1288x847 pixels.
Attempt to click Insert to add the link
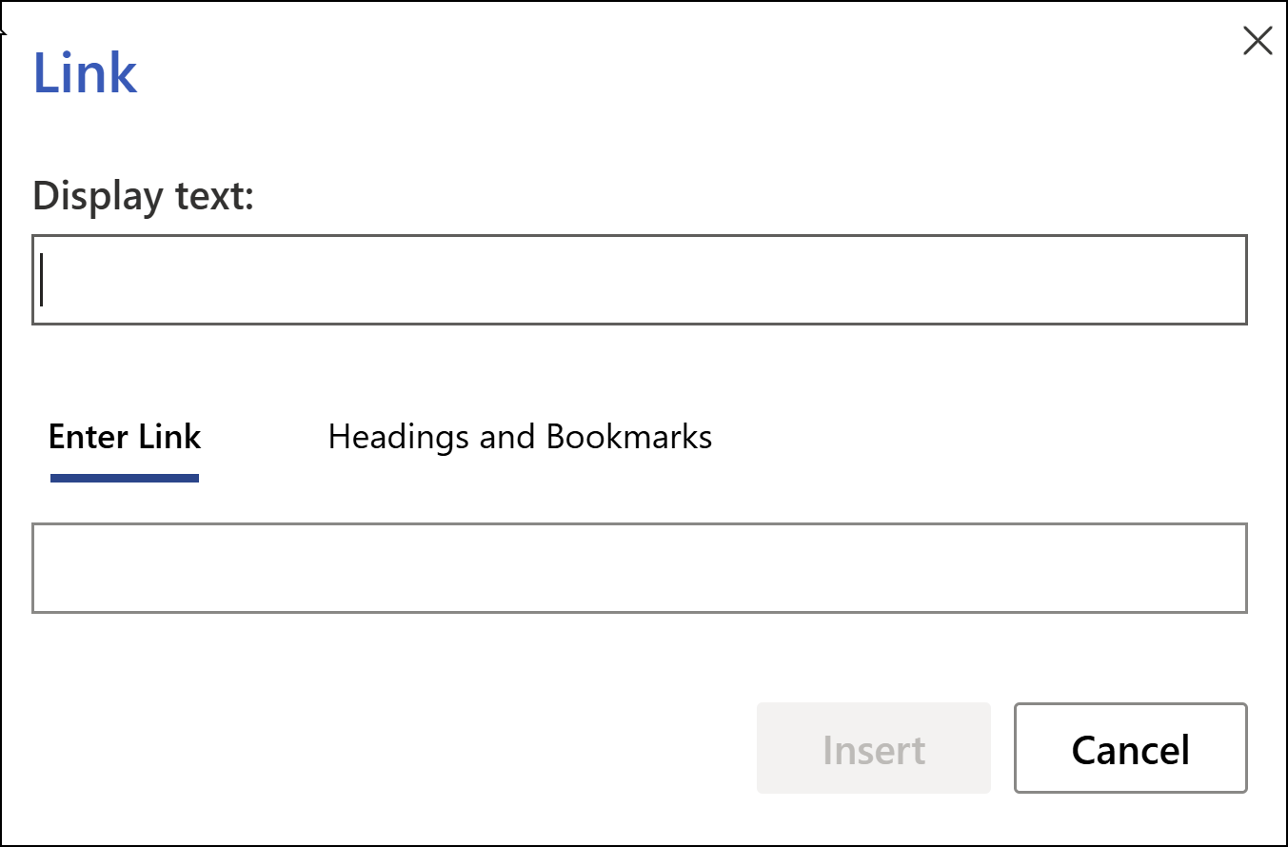point(873,749)
